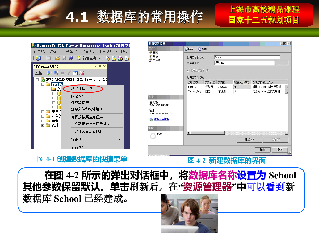Viewport: 319px width, 239px height.
Task: Click connection icon beside 查看连接属性
Action: point(151,119)
